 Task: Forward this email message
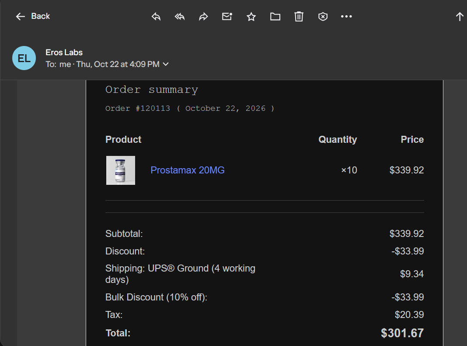pyautogui.click(x=203, y=16)
